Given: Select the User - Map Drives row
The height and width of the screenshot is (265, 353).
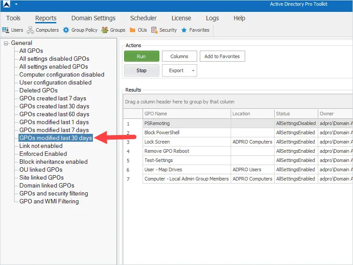Looking at the screenshot, I should pos(238,169).
